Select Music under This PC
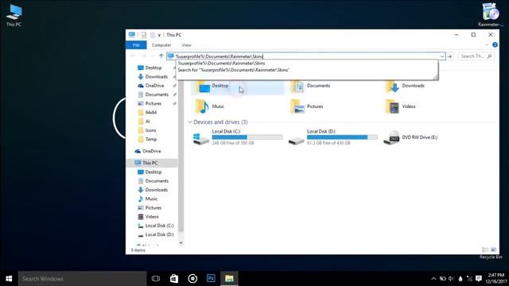The image size is (509, 286). 151,199
